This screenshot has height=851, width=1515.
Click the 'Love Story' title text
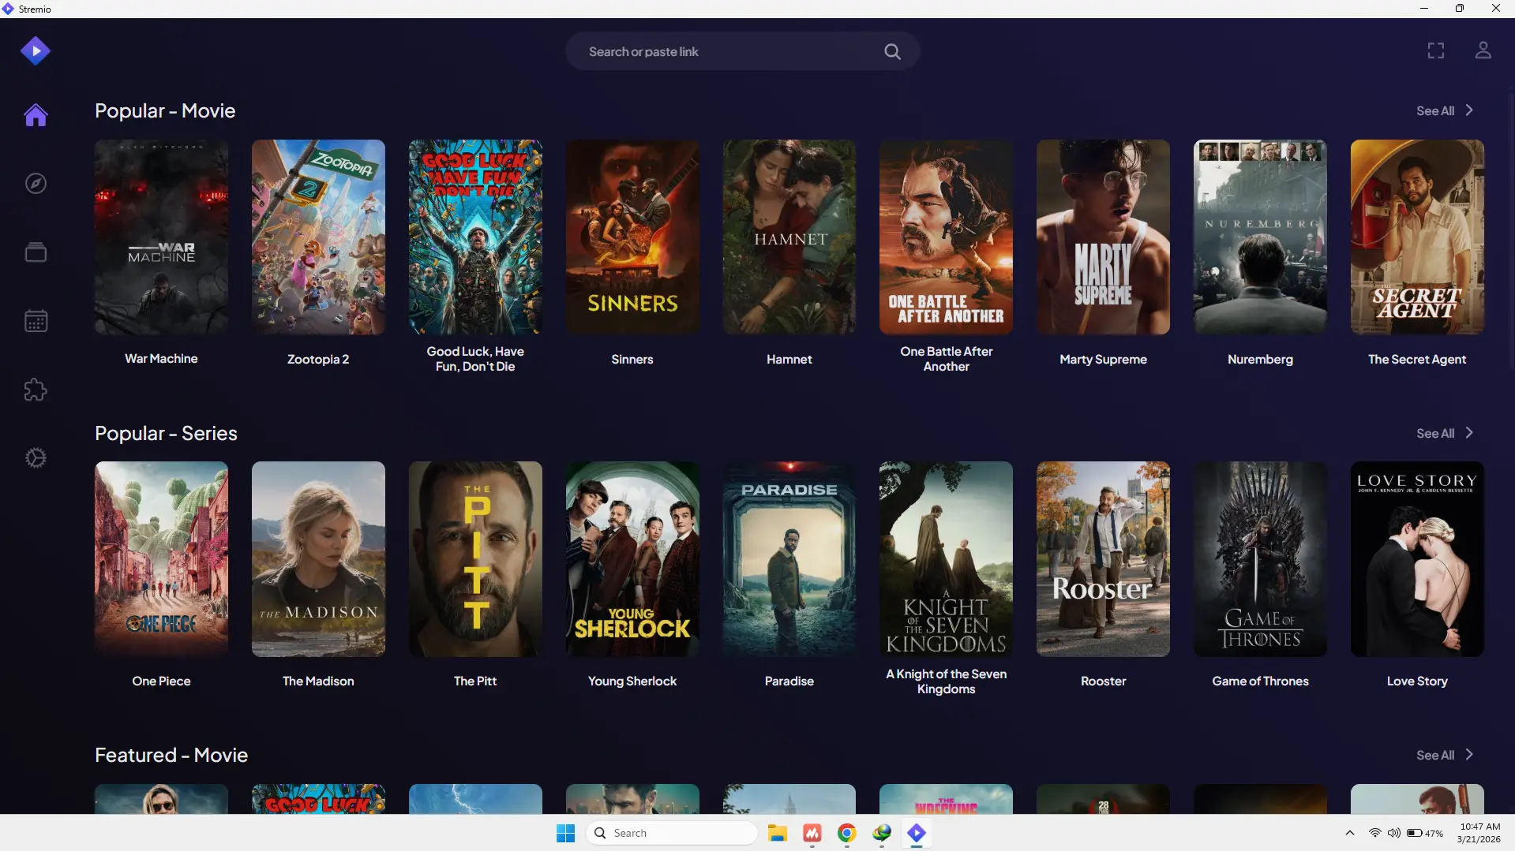tap(1417, 681)
